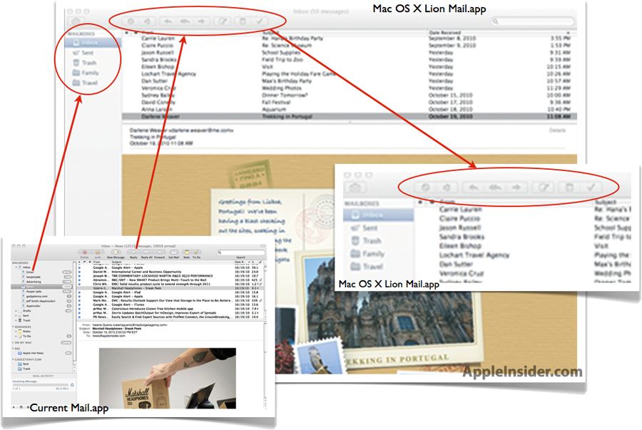
Task: Open 'Google Alert - iPad' message in Current Mail.app
Action: tap(170, 292)
